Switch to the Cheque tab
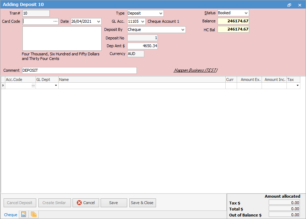 point(10,214)
